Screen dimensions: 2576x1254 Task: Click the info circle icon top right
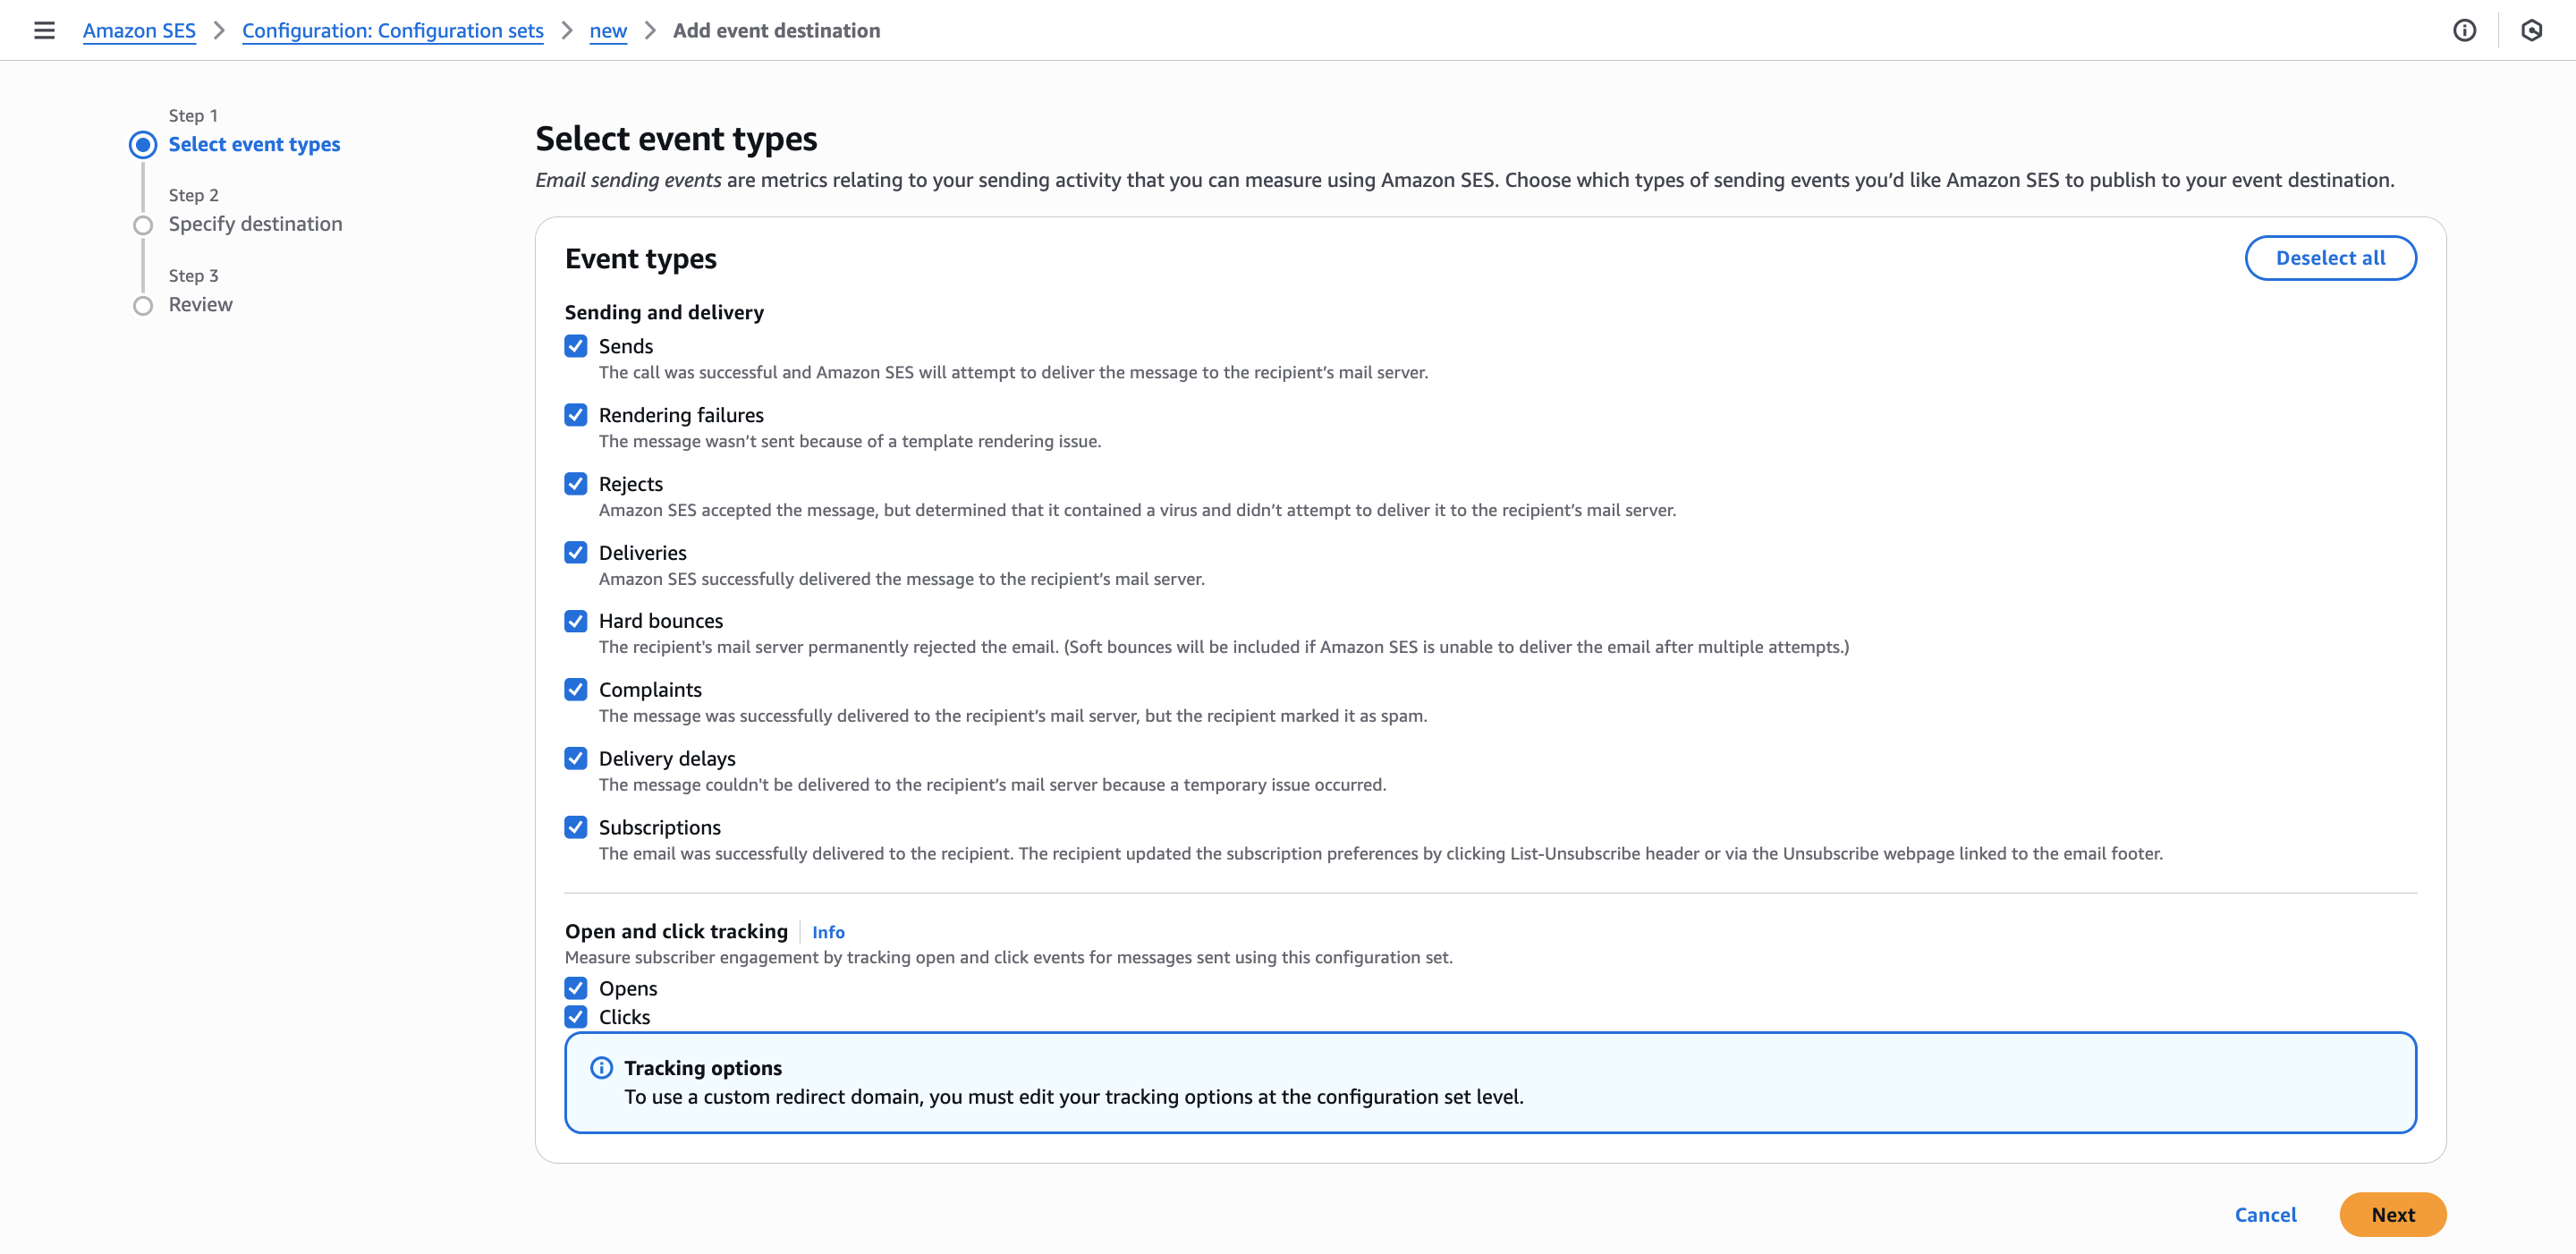click(2464, 30)
